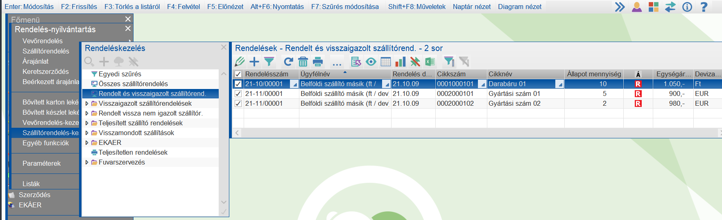Uncheck the Gyártási szám 02 row checkbox

click(x=238, y=103)
